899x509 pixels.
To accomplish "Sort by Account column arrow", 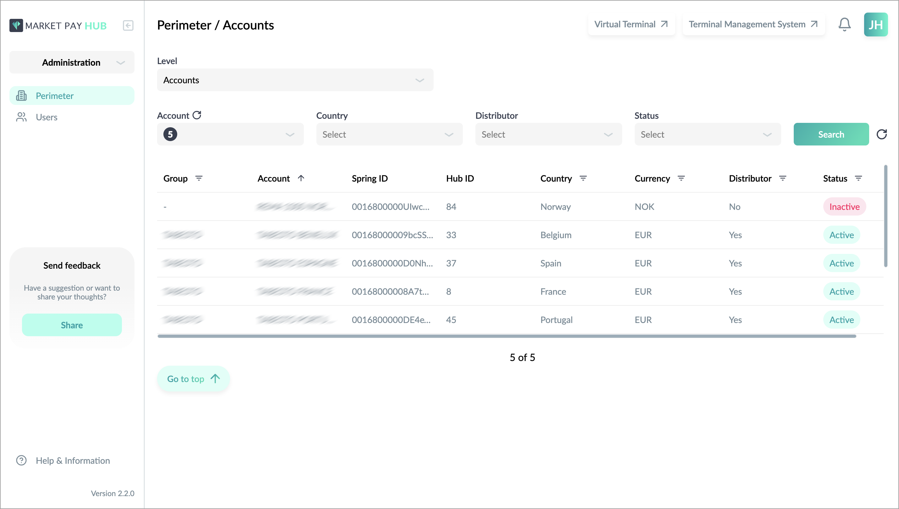I will pyautogui.click(x=301, y=178).
